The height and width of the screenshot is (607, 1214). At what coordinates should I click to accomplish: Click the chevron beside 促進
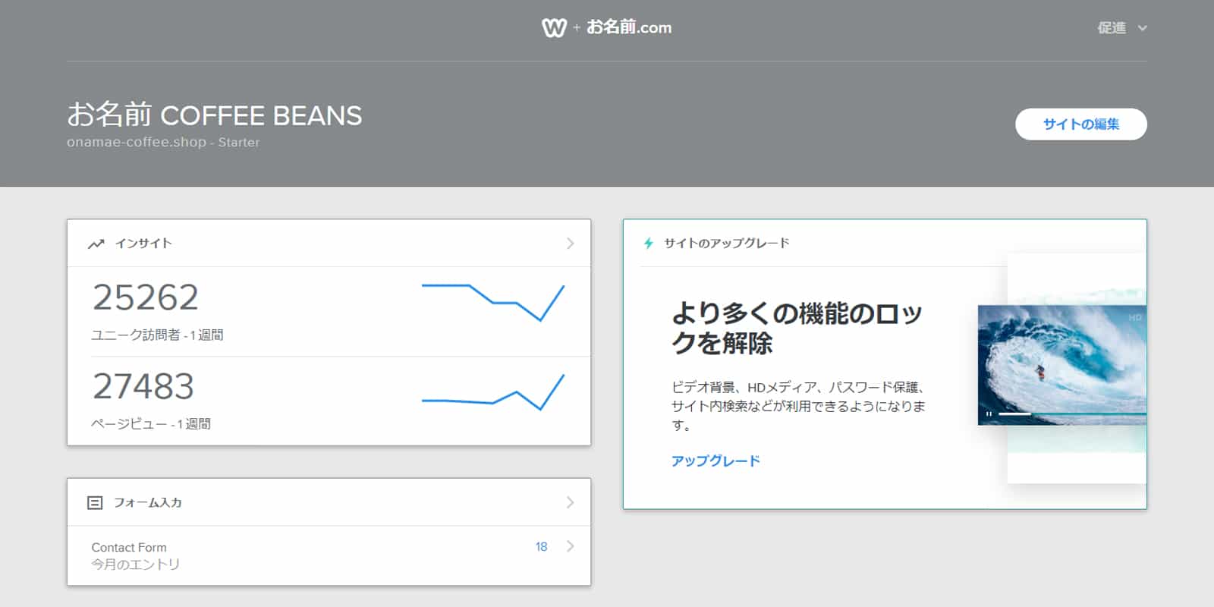[x=1142, y=28]
